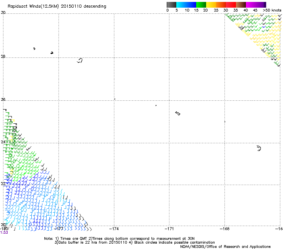283x249 pixels.
Task: Click the brown 35-40 knots legend segment
Action: (241, 5)
